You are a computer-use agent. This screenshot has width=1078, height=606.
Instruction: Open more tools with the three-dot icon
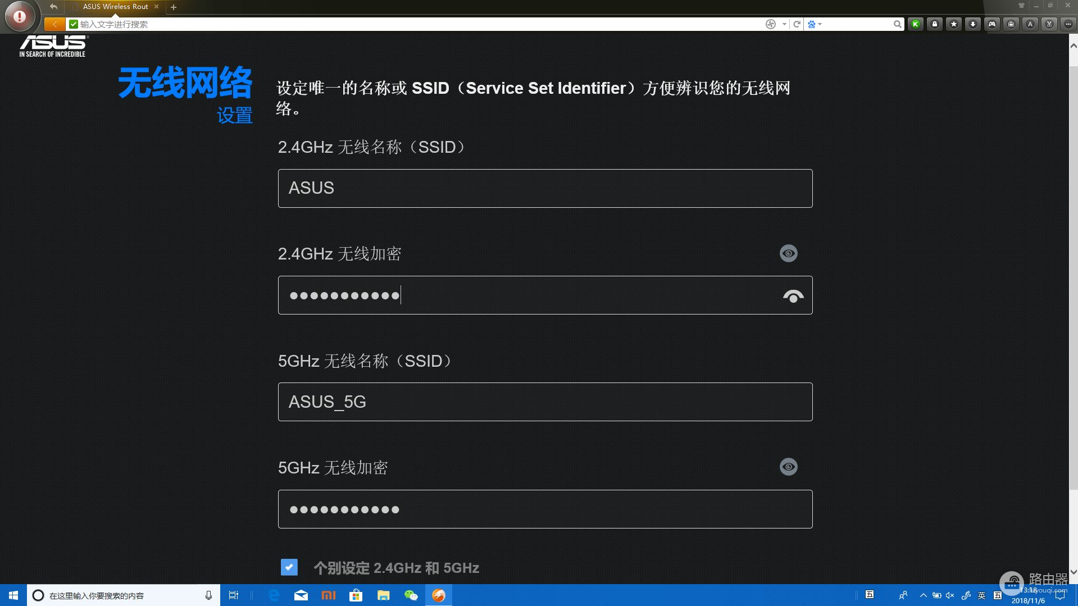1068,24
